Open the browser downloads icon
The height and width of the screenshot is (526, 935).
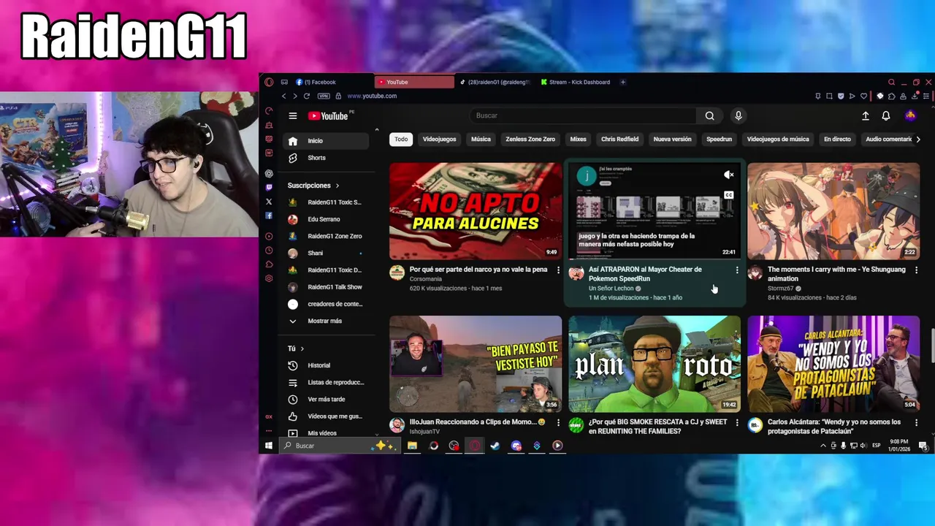click(915, 96)
